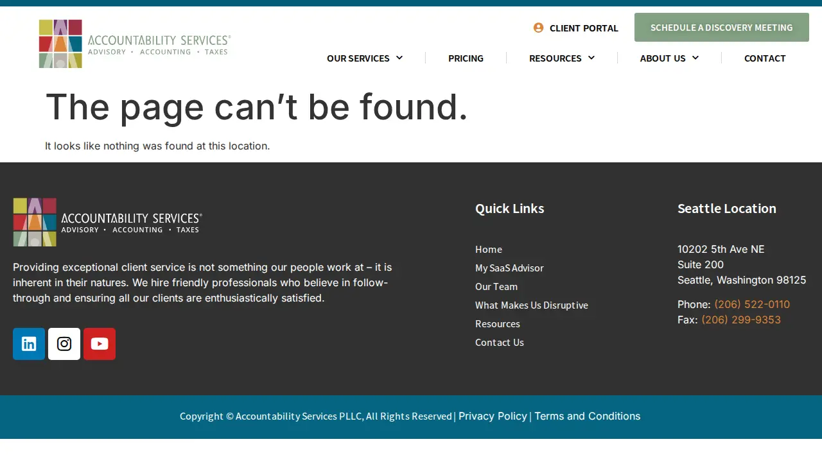Image resolution: width=822 pixels, height=462 pixels.
Task: Click the Client Portal user icon
Action: pyautogui.click(x=538, y=28)
